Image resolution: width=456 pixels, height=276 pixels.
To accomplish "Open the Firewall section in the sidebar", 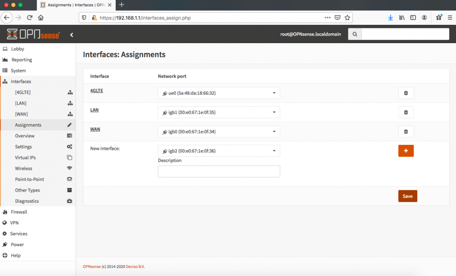I will 20,212.
